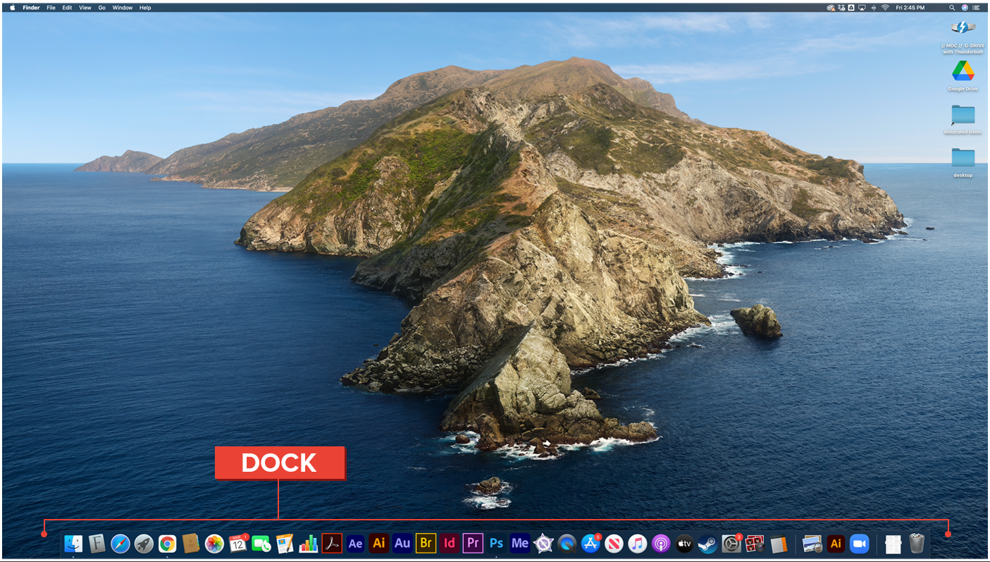Screen dimensions: 990x562
Task: Open the Apple menu
Action: (12, 8)
